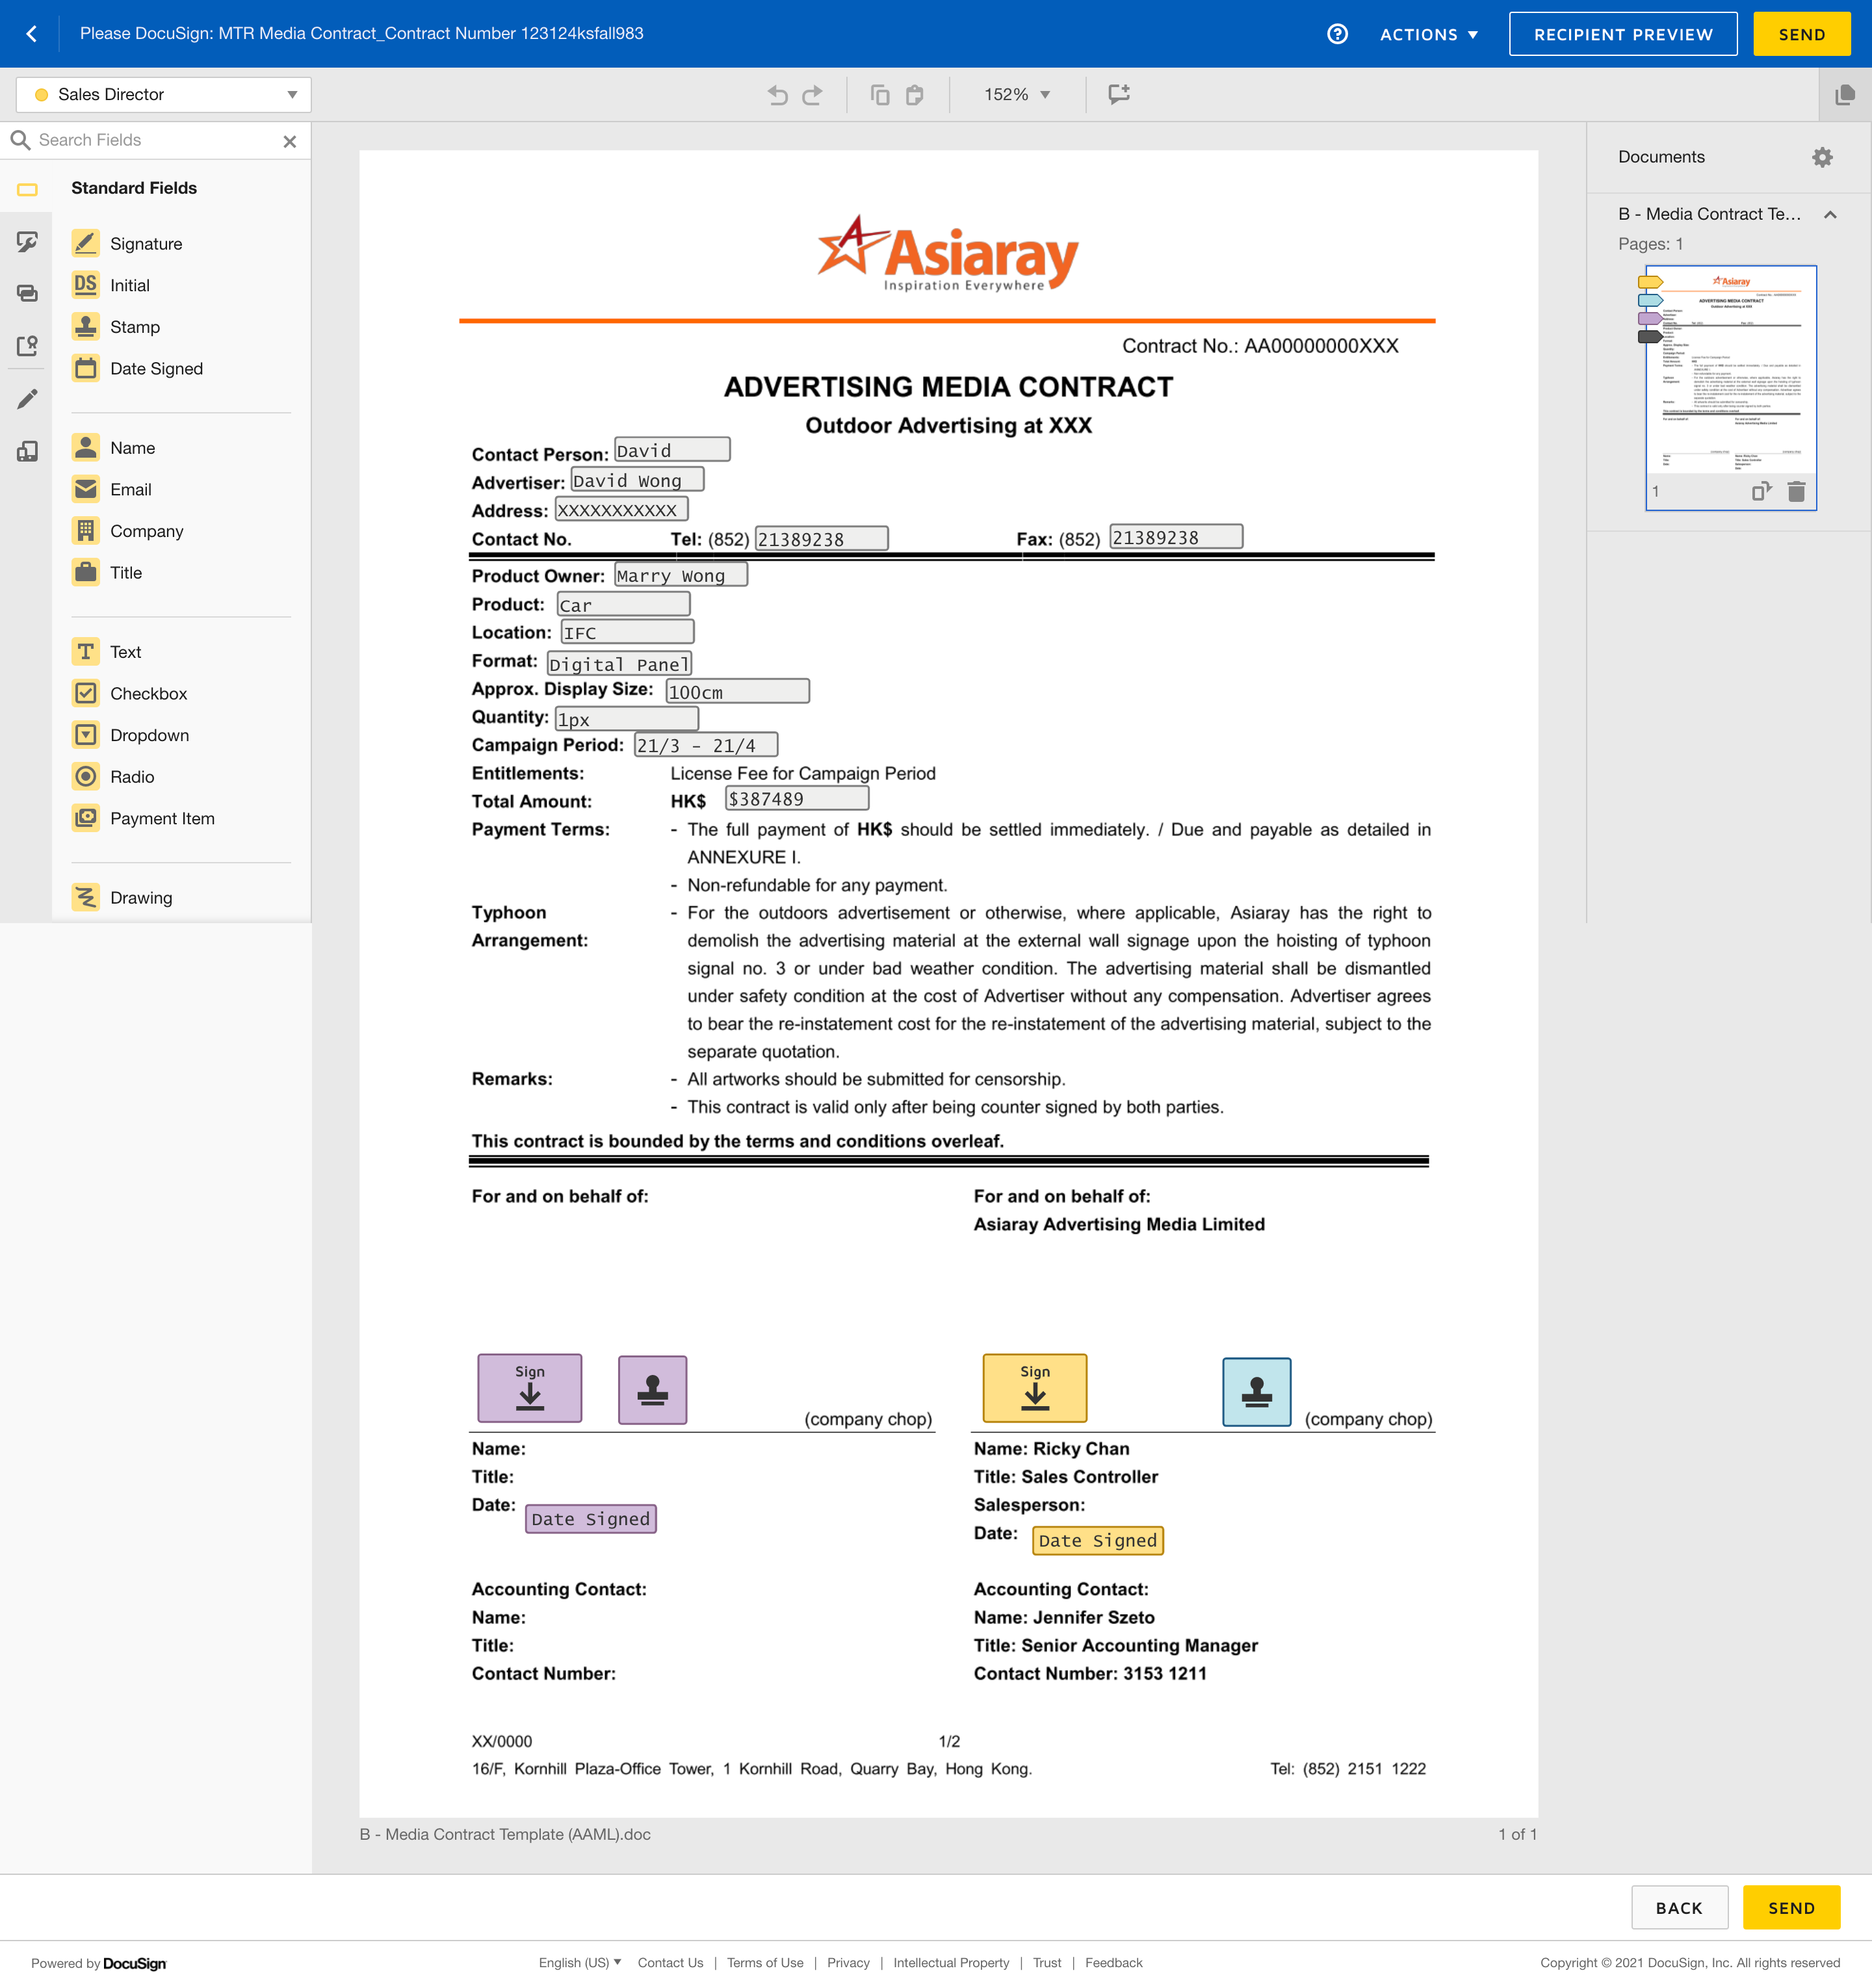Redo the last action
Image resolution: width=1872 pixels, height=1988 pixels.
point(813,95)
